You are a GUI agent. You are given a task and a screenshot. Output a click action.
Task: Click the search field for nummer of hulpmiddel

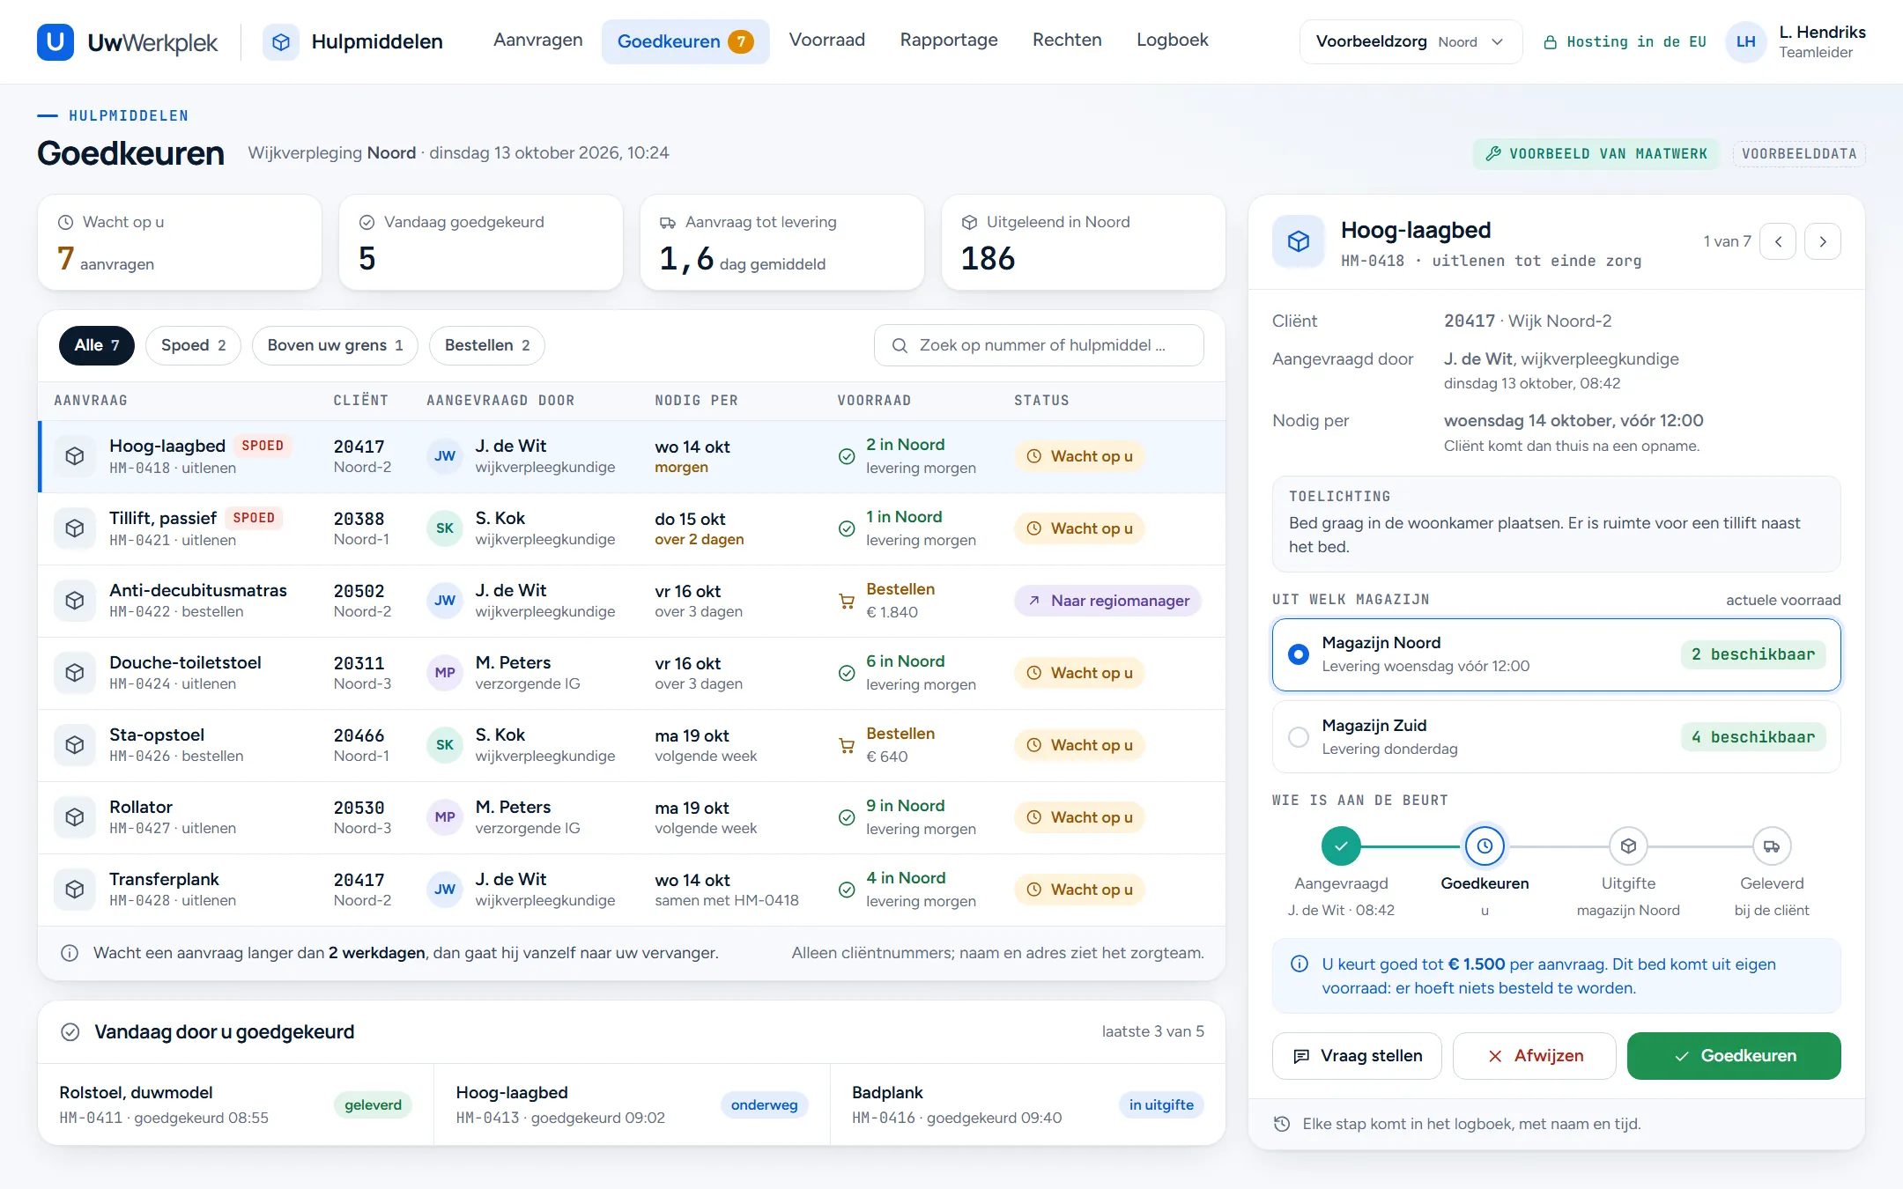(x=1039, y=345)
